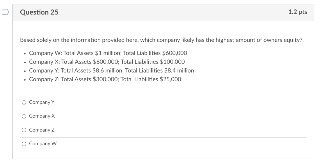The width and height of the screenshot is (322, 163).
Task: Click the "Company Z" answer label
Action: click(42, 130)
